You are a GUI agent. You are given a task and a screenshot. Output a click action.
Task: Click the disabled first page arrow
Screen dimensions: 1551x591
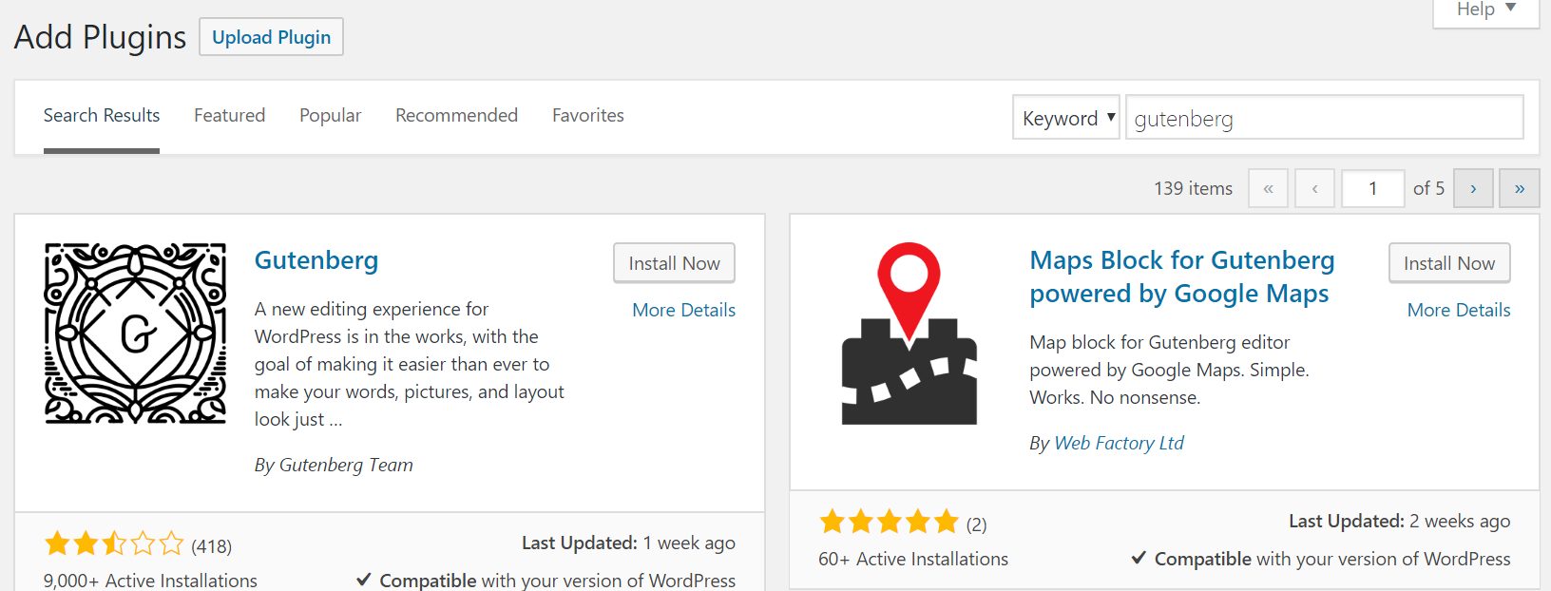pyautogui.click(x=1268, y=188)
